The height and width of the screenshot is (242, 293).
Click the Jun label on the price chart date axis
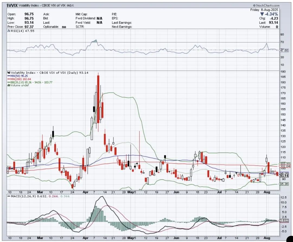click(x=176, y=192)
